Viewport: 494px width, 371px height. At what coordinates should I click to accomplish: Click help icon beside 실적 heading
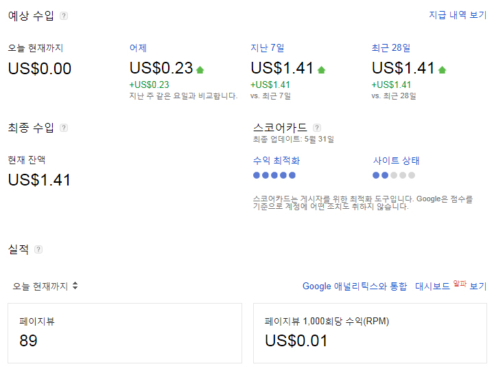(x=38, y=249)
